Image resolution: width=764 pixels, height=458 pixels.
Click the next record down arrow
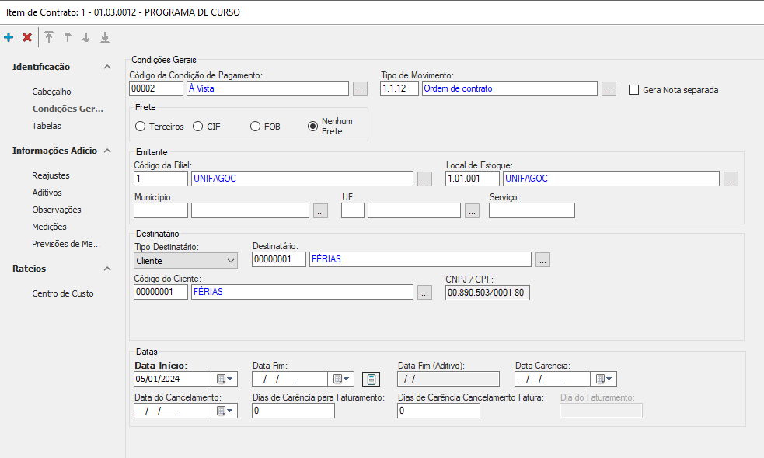(x=86, y=37)
